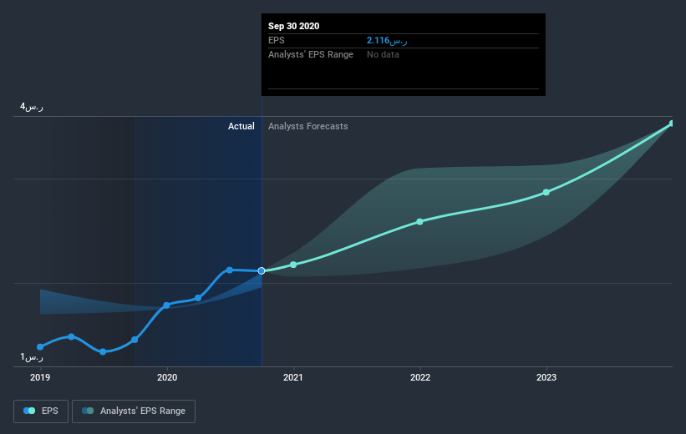Viewport: 686px width, 434px height.
Task: Click the 2019 x-axis label
Action: click(x=40, y=377)
